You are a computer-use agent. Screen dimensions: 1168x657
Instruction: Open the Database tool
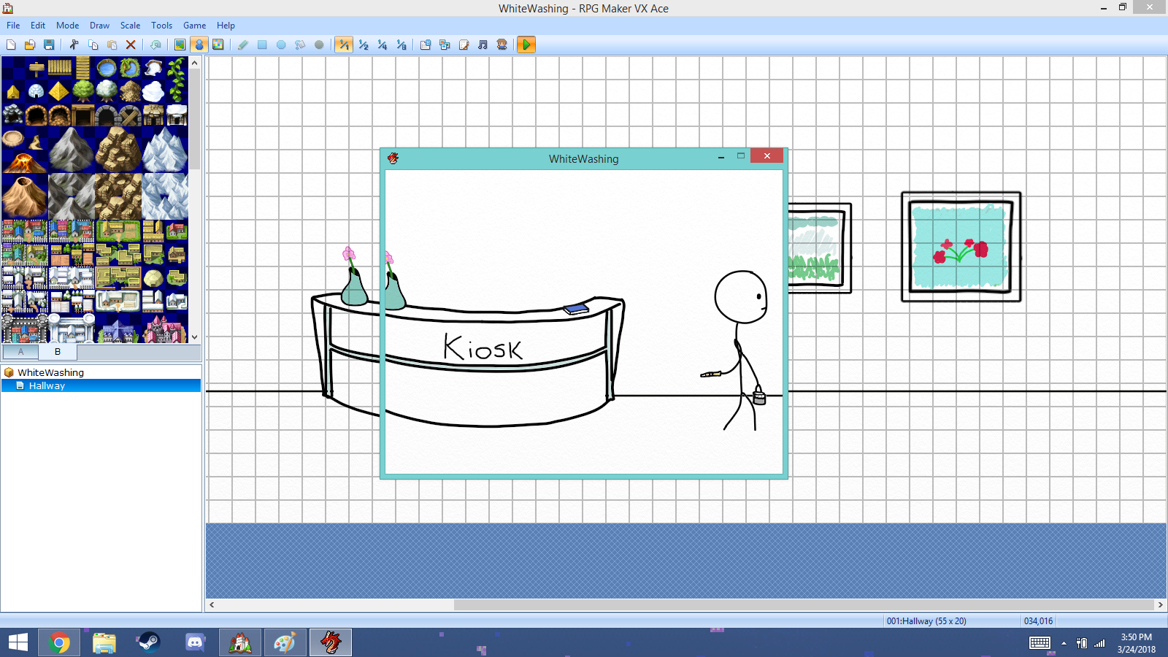pos(426,45)
